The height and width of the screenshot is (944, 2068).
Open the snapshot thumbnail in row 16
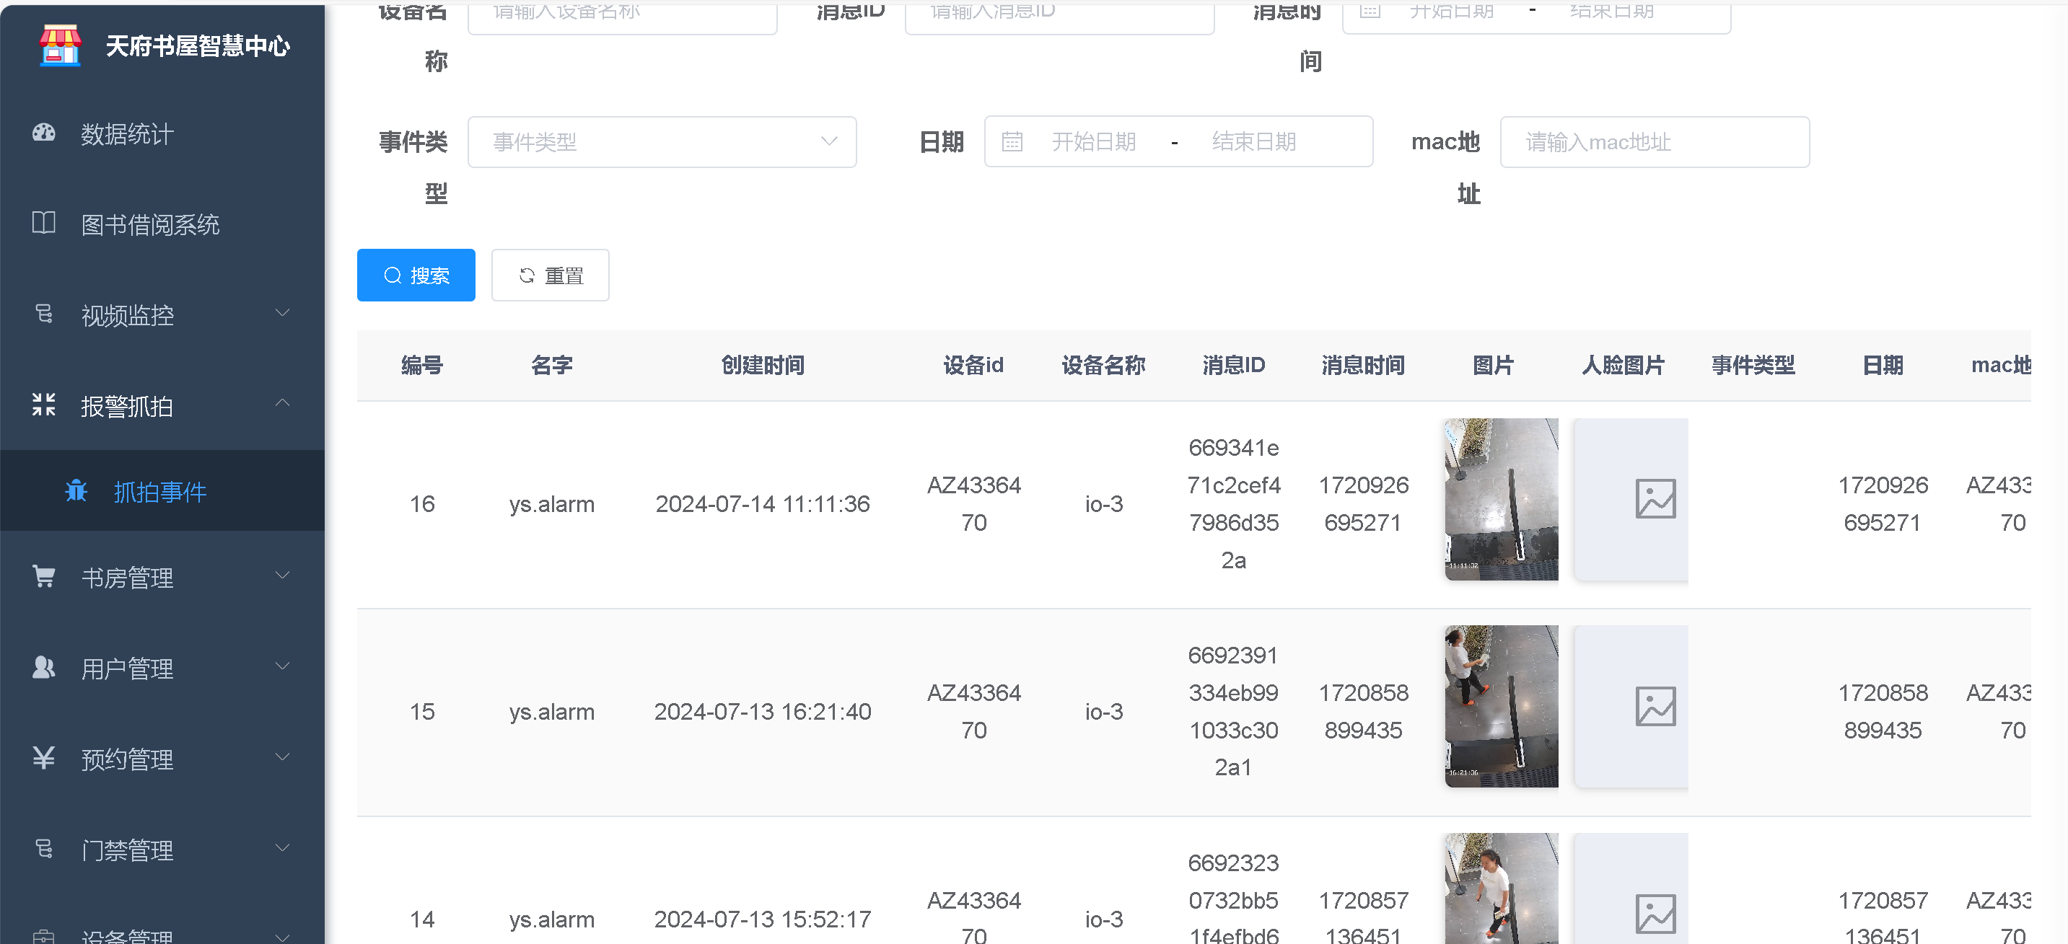(x=1502, y=499)
